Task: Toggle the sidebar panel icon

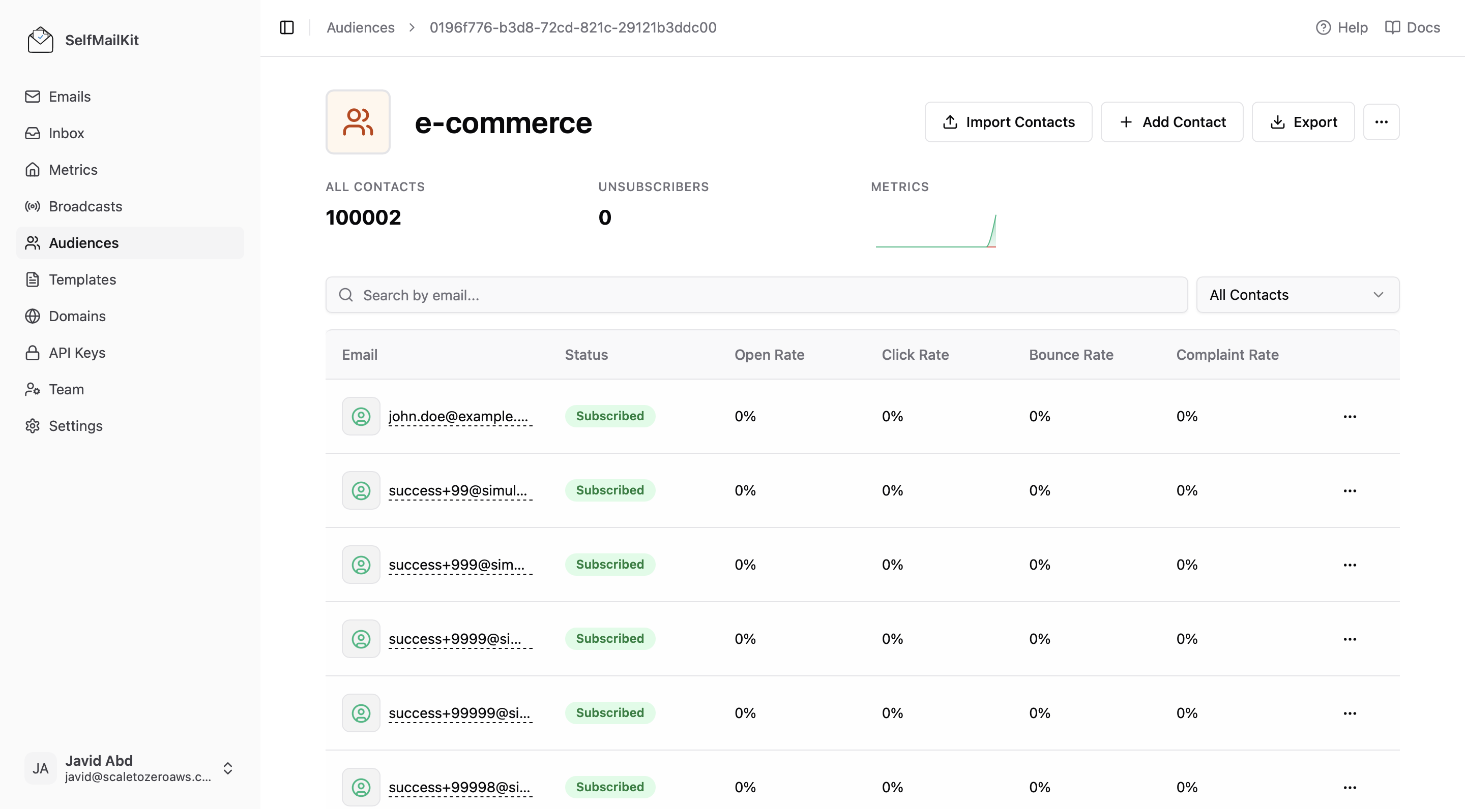Action: pyautogui.click(x=286, y=27)
